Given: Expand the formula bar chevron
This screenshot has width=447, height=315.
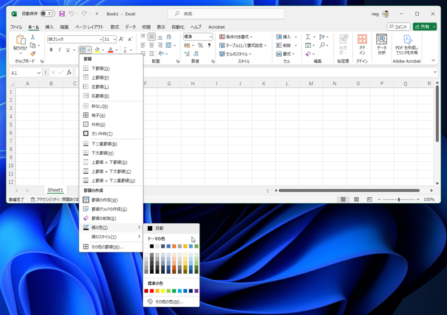Looking at the screenshot, I should [435, 72].
